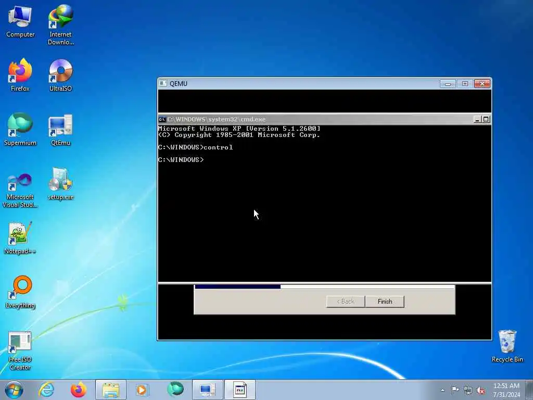Screen dimensions: 533x400
Task: Click the cmd.exe title bar text
Action: coord(216,119)
